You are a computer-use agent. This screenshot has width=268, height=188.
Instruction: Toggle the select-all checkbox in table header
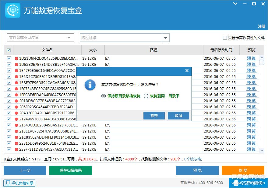pyautogui.click(x=9, y=50)
